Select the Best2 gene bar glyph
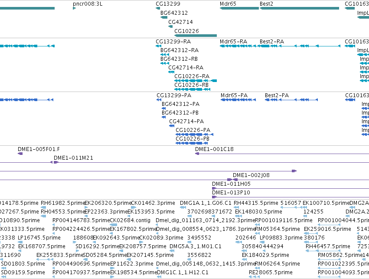 pos(299,8)
